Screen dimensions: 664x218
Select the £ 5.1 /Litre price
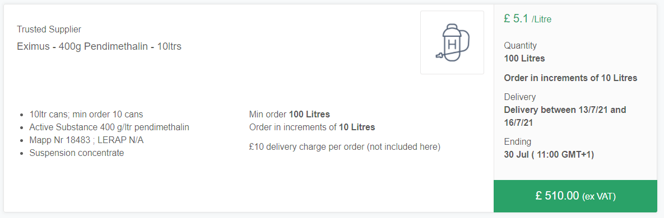click(528, 18)
